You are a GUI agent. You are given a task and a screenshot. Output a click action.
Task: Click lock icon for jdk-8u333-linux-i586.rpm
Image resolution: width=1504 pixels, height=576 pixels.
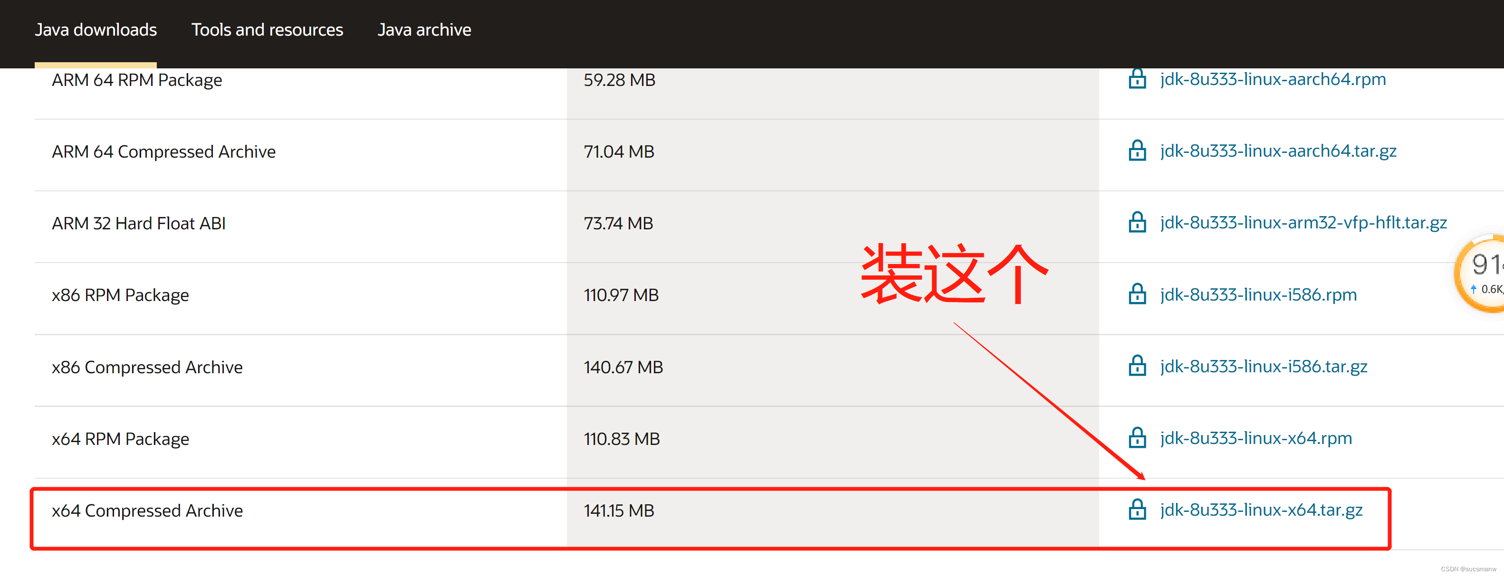(x=1137, y=293)
